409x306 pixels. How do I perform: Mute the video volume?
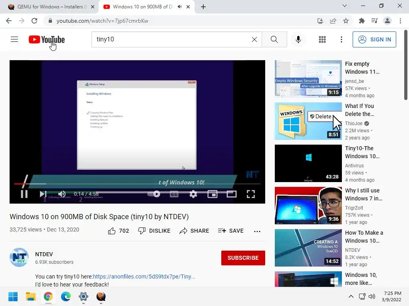62,194
